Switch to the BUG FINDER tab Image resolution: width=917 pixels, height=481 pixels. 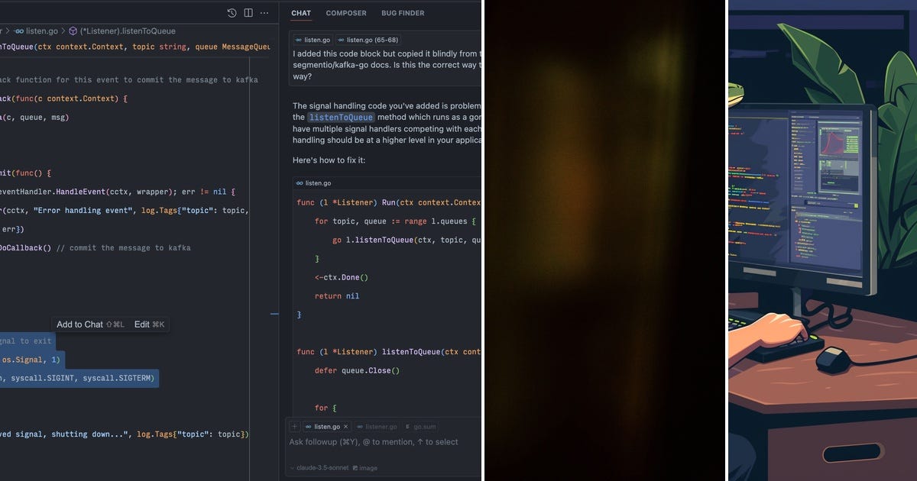click(x=403, y=13)
